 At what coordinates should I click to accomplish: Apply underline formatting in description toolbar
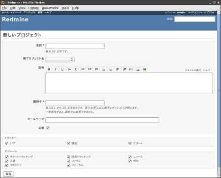tap(62, 69)
